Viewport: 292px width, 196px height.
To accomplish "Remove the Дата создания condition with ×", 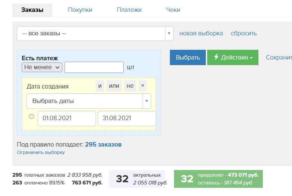I will [143, 86].
